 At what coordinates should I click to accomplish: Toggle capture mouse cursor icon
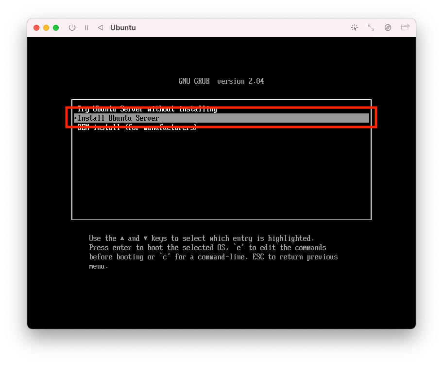(354, 27)
